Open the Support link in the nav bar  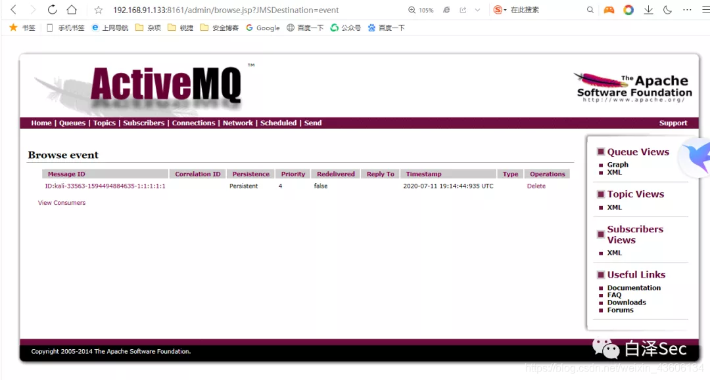[x=673, y=123]
